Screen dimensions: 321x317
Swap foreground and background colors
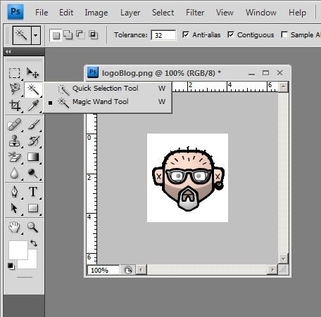pyautogui.click(x=34, y=243)
